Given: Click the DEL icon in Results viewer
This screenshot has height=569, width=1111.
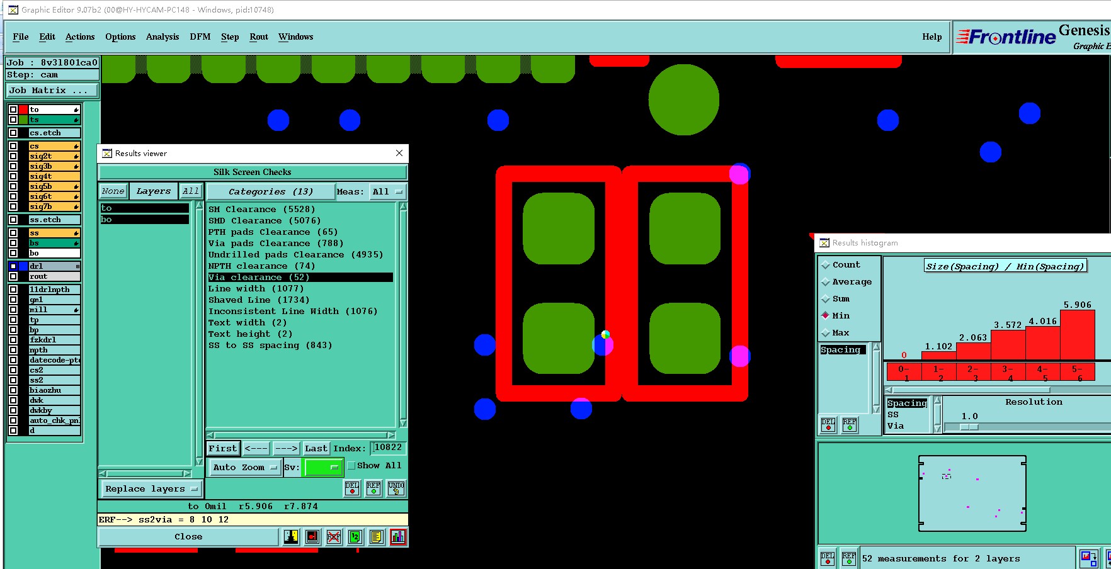Looking at the screenshot, I should (x=352, y=488).
